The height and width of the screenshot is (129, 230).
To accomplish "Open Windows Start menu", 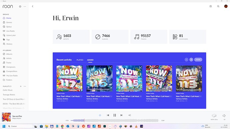I will click(x=4, y=126).
